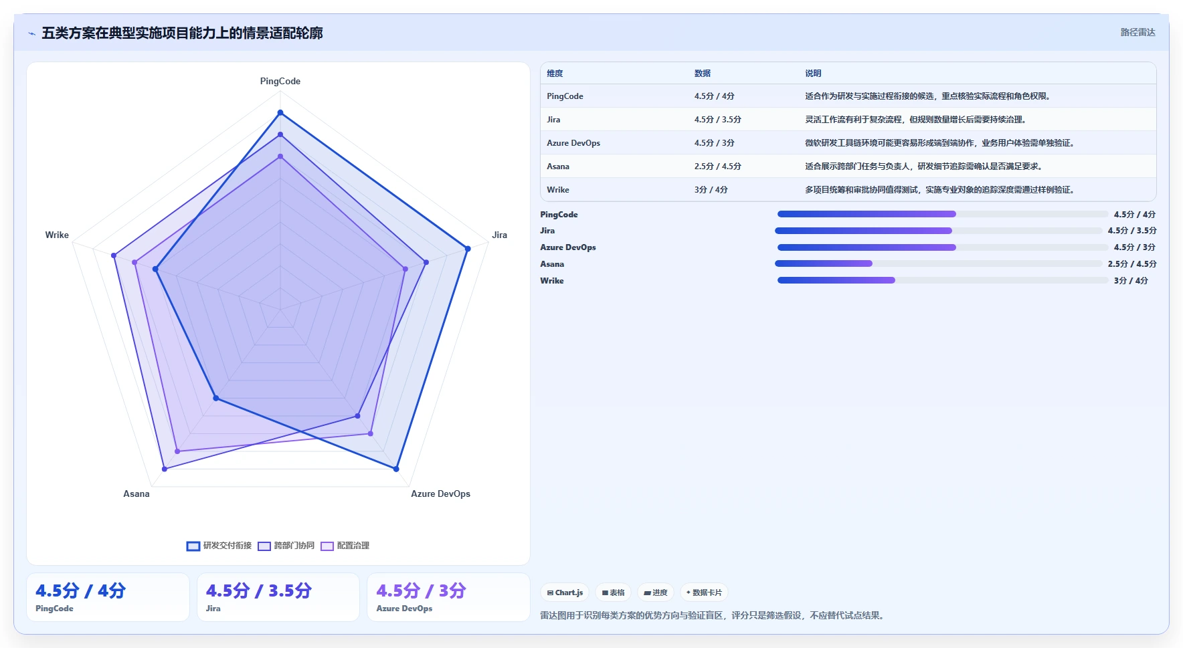Viewport: 1183px width, 648px height.
Task: Click the 研发交付衔接 data point on Azure DevOps axis
Action: 396,469
